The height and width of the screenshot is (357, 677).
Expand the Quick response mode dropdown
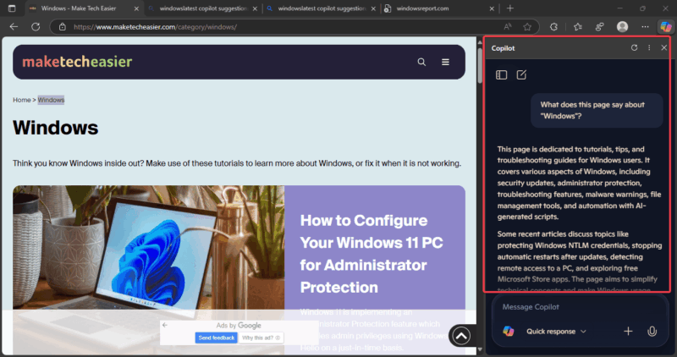pyautogui.click(x=556, y=332)
